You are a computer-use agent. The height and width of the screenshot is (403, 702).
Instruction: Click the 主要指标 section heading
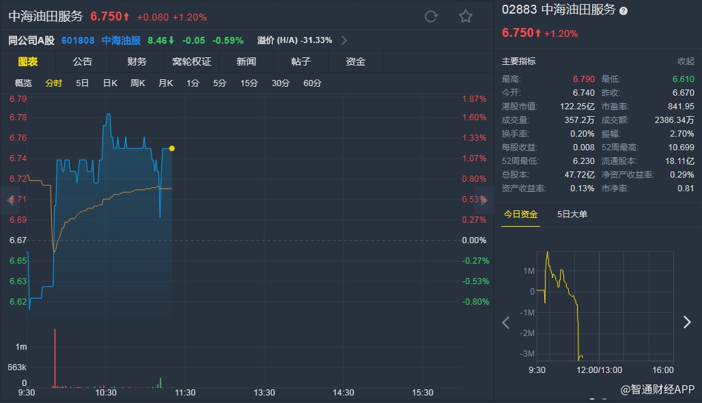[518, 61]
